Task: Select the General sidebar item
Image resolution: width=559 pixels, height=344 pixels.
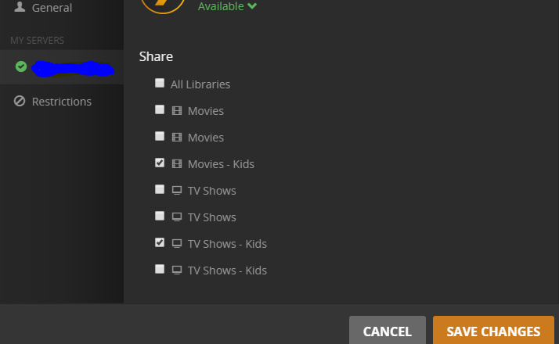Action: [62, 8]
